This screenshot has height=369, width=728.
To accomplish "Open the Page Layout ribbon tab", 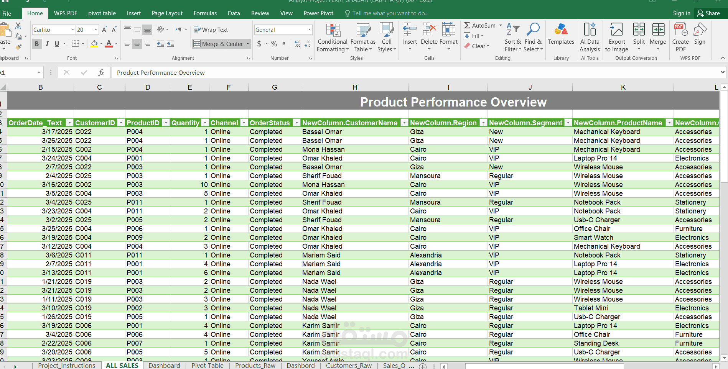I will click(x=167, y=13).
